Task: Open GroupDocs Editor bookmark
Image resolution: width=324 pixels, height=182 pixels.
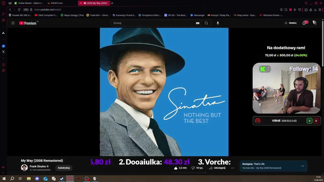Action: click(x=150, y=15)
